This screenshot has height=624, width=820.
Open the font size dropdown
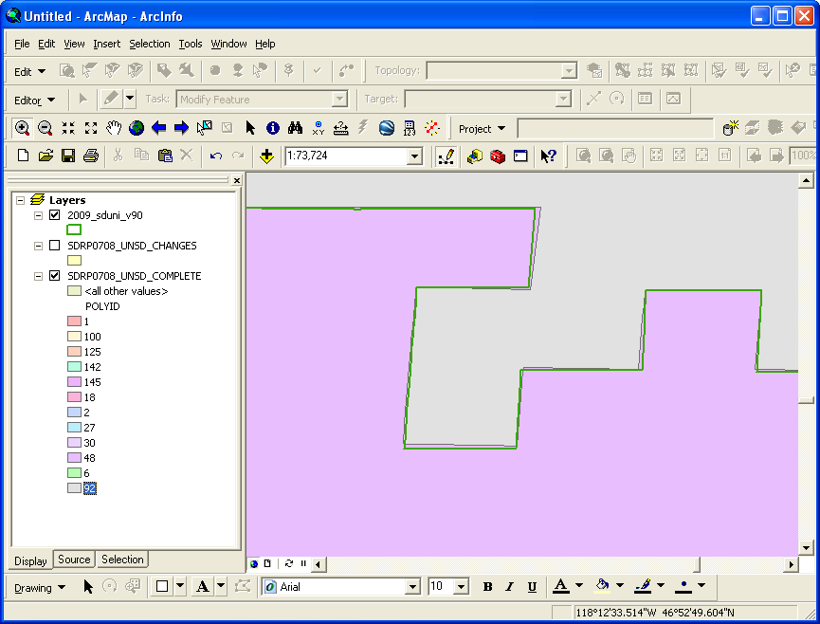click(x=461, y=587)
